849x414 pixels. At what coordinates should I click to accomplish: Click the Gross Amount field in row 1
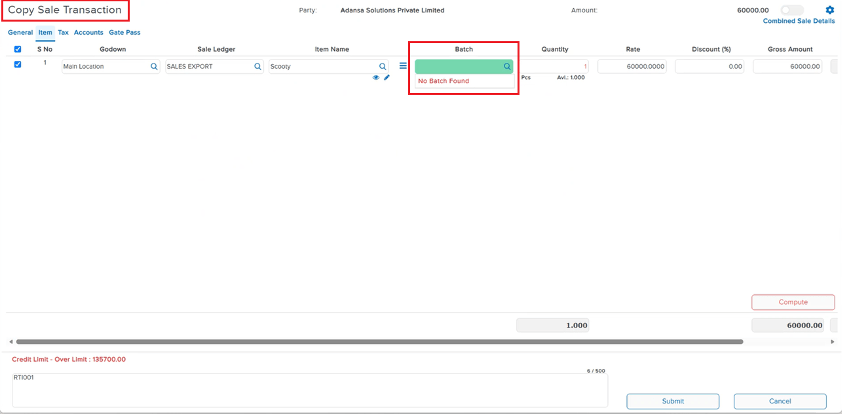(x=787, y=66)
